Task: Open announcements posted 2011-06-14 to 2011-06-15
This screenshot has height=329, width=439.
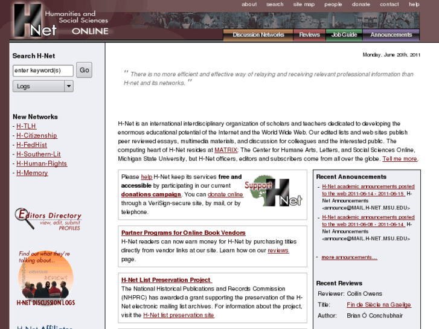Action: (x=368, y=190)
